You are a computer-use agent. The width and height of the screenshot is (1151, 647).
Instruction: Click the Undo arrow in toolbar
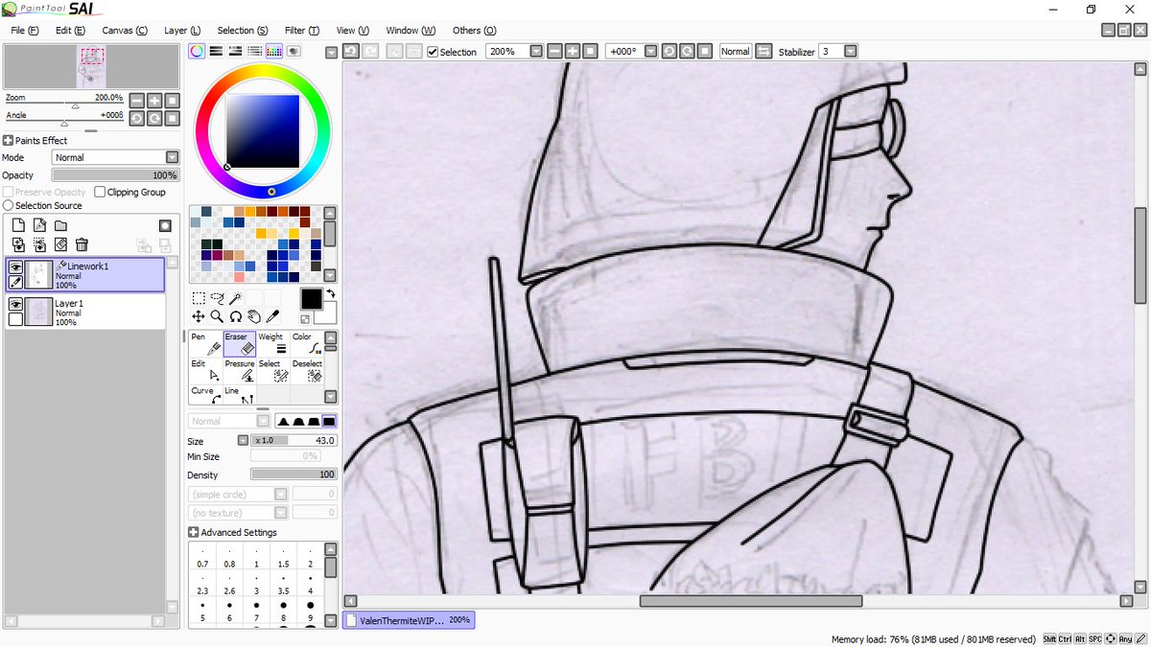(351, 52)
